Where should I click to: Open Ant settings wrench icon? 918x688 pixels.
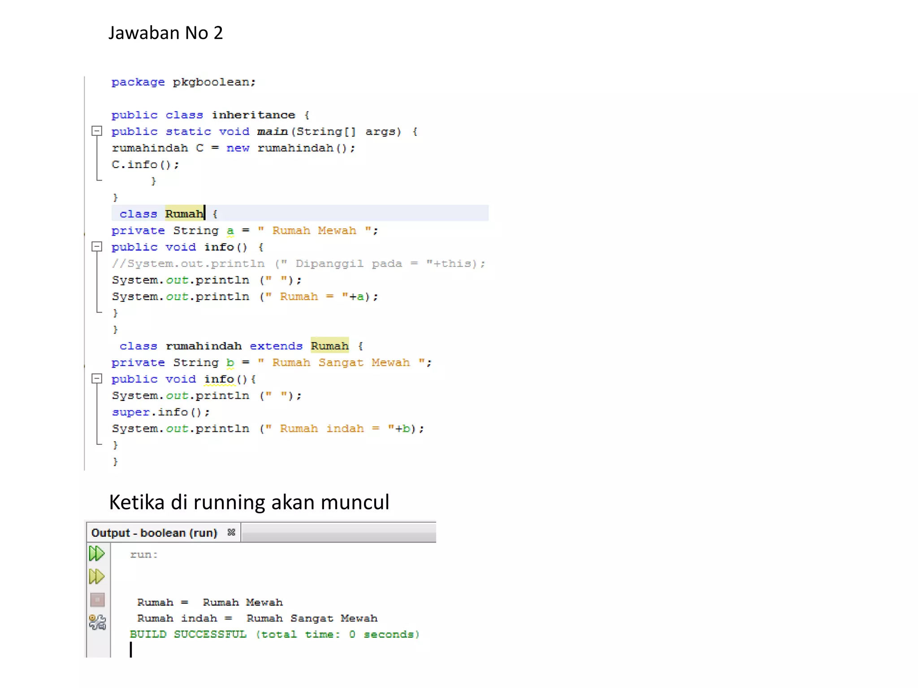pyautogui.click(x=97, y=622)
